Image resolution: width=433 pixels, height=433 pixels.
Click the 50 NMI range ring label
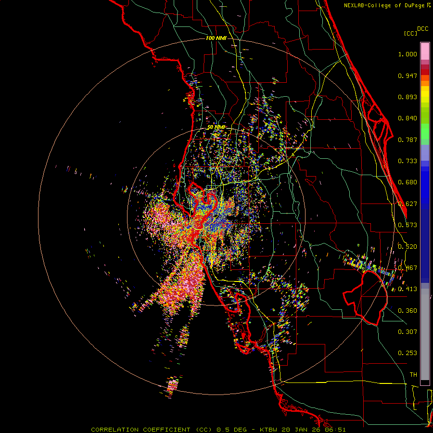coord(216,127)
